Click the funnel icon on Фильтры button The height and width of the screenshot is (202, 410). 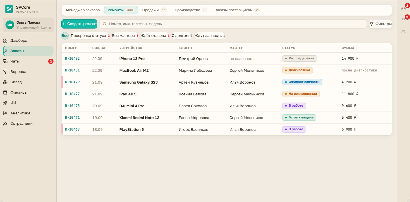(372, 24)
